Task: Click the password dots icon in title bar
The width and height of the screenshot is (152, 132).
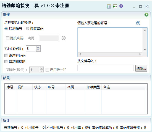Action: click(115, 6)
